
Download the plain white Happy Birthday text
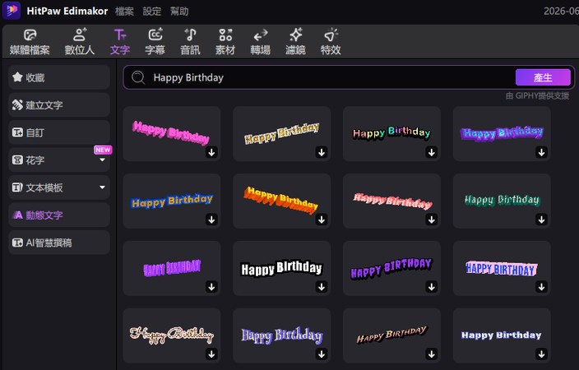pyautogui.click(x=542, y=354)
